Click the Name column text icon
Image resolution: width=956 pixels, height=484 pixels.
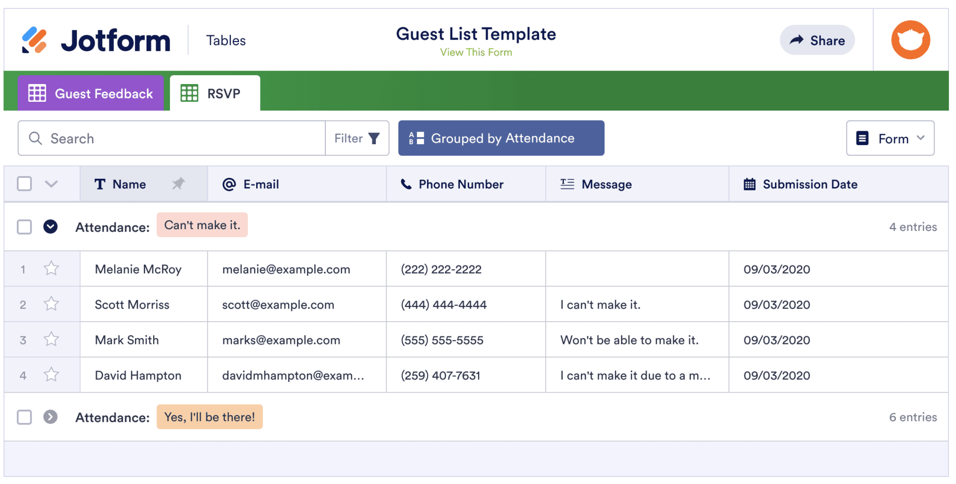[x=100, y=184]
